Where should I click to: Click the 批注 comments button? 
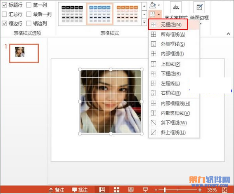tap(80, 190)
